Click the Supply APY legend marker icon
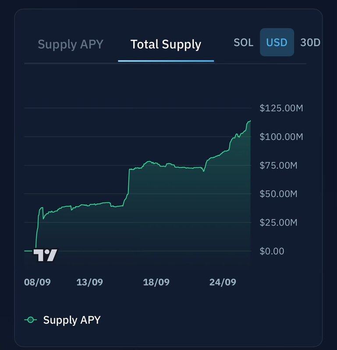The height and width of the screenshot is (350, 337). coord(31,320)
